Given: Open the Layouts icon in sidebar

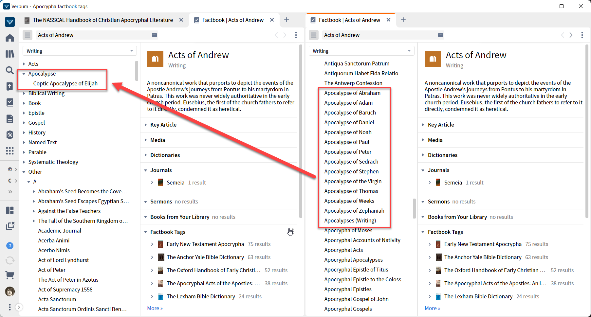Looking at the screenshot, I should (x=10, y=210).
